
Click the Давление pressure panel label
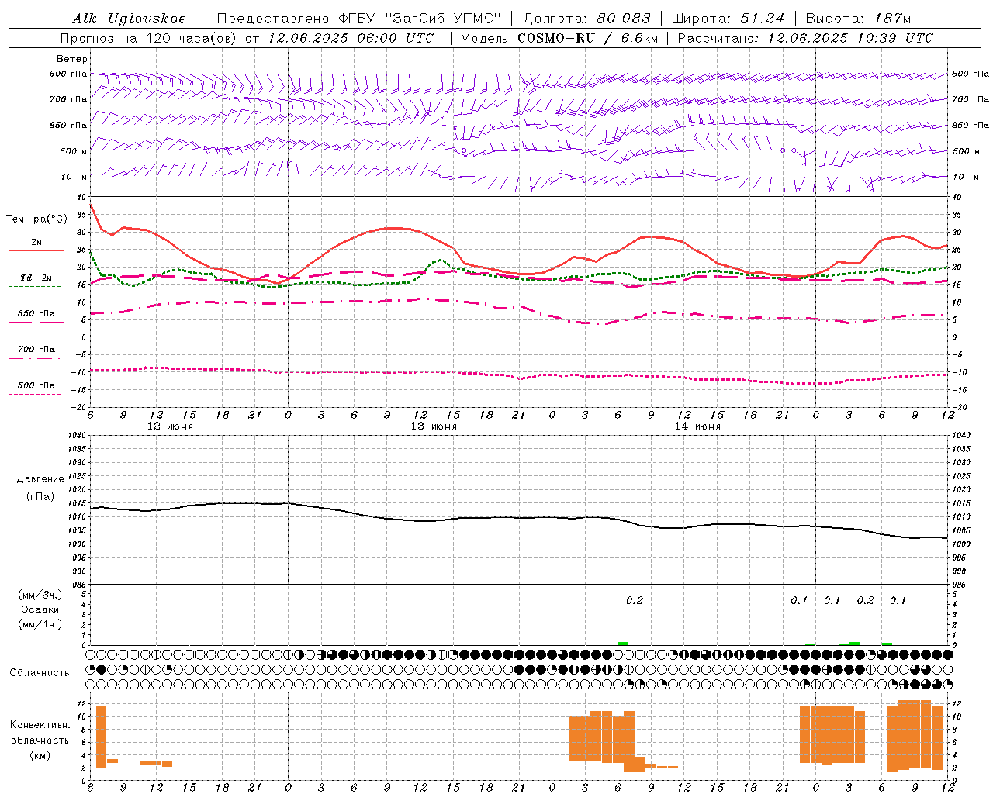39,479
